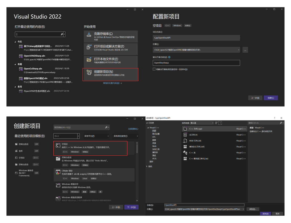Click the 项目名称 input field

tap(196, 38)
